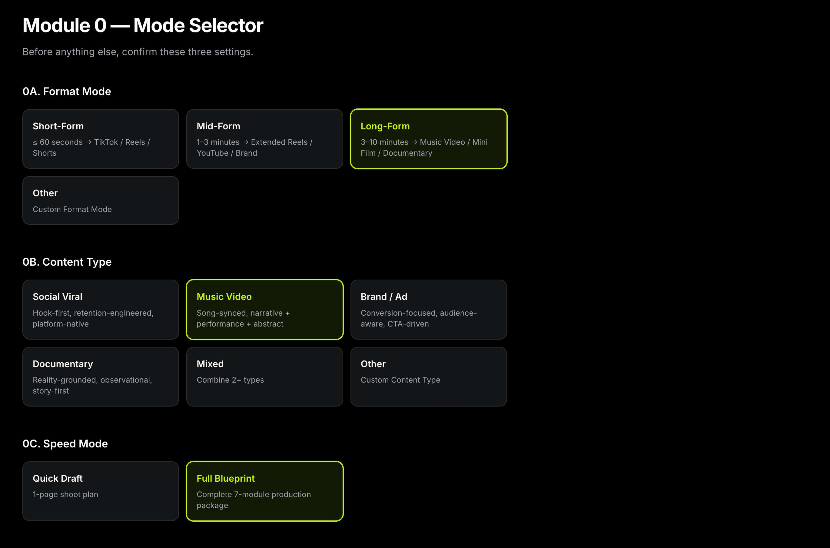Viewport: 830px width, 548px height.
Task: Select the Social Viral content type
Action: [x=101, y=310]
